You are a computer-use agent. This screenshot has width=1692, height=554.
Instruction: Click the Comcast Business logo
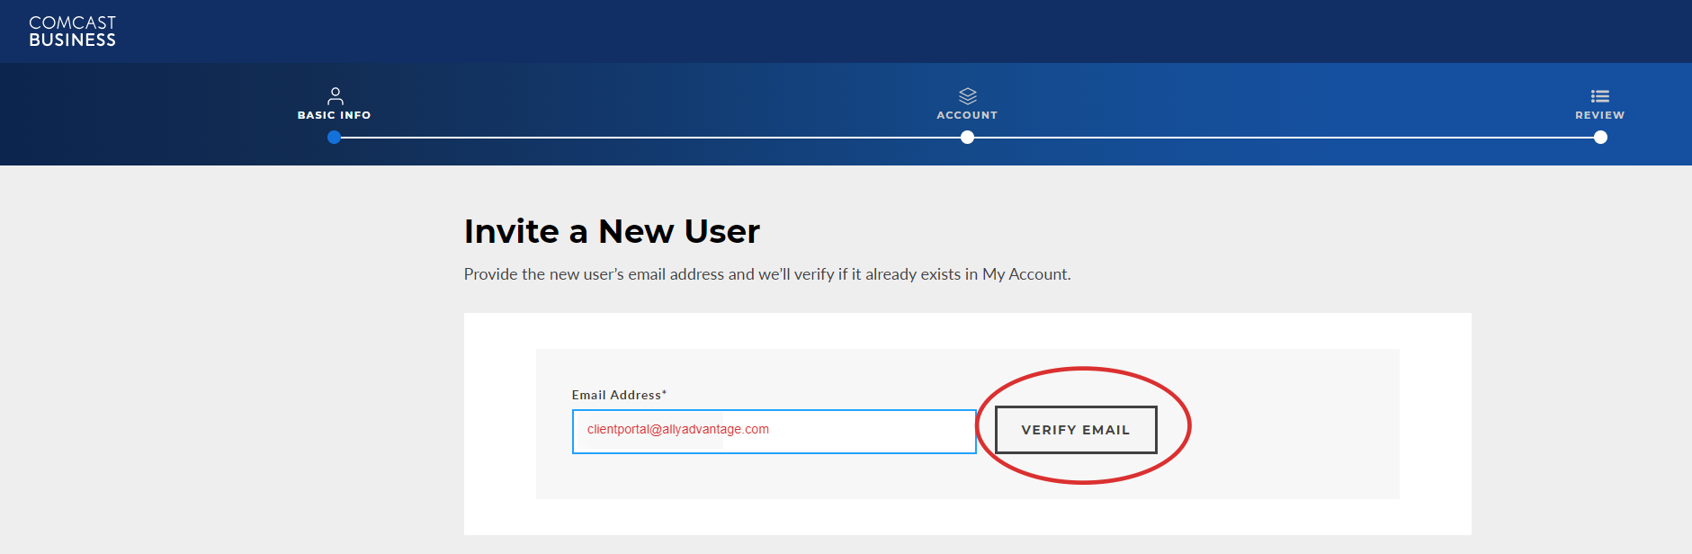(x=72, y=31)
